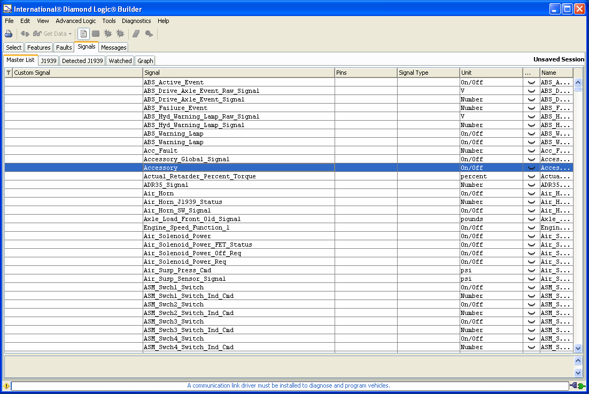Select the Axle_Load_Front_Old_Signal row
This screenshot has height=394, width=589.
click(x=289, y=219)
